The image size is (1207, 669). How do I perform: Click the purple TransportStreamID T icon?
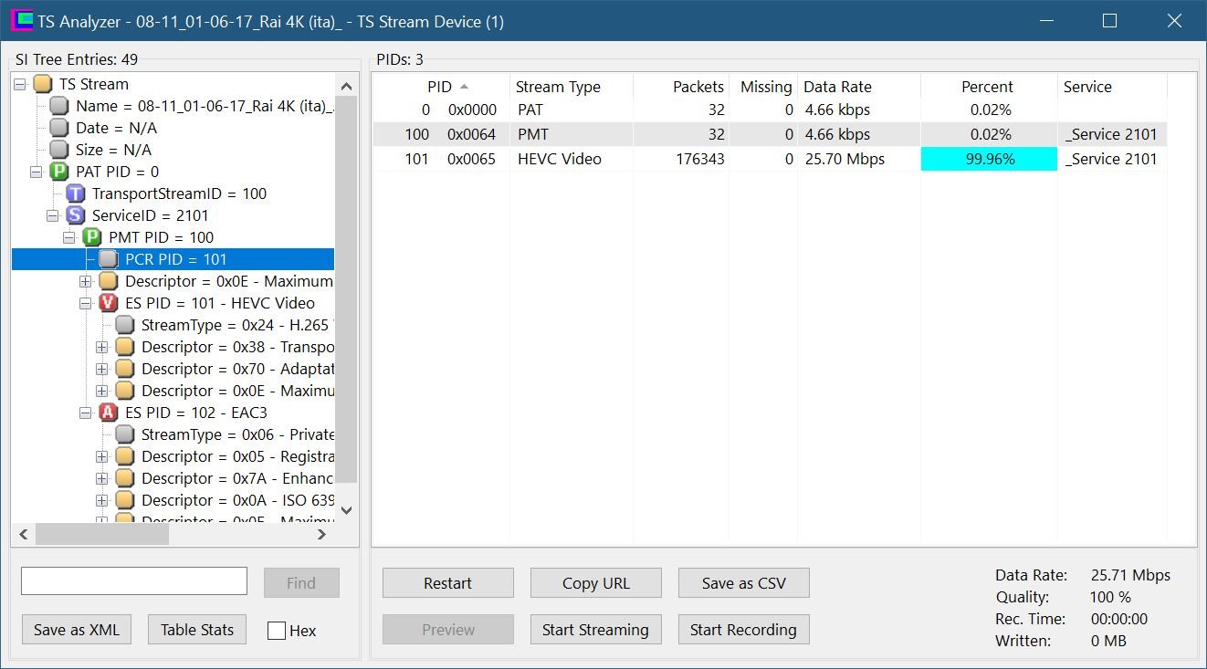point(76,193)
